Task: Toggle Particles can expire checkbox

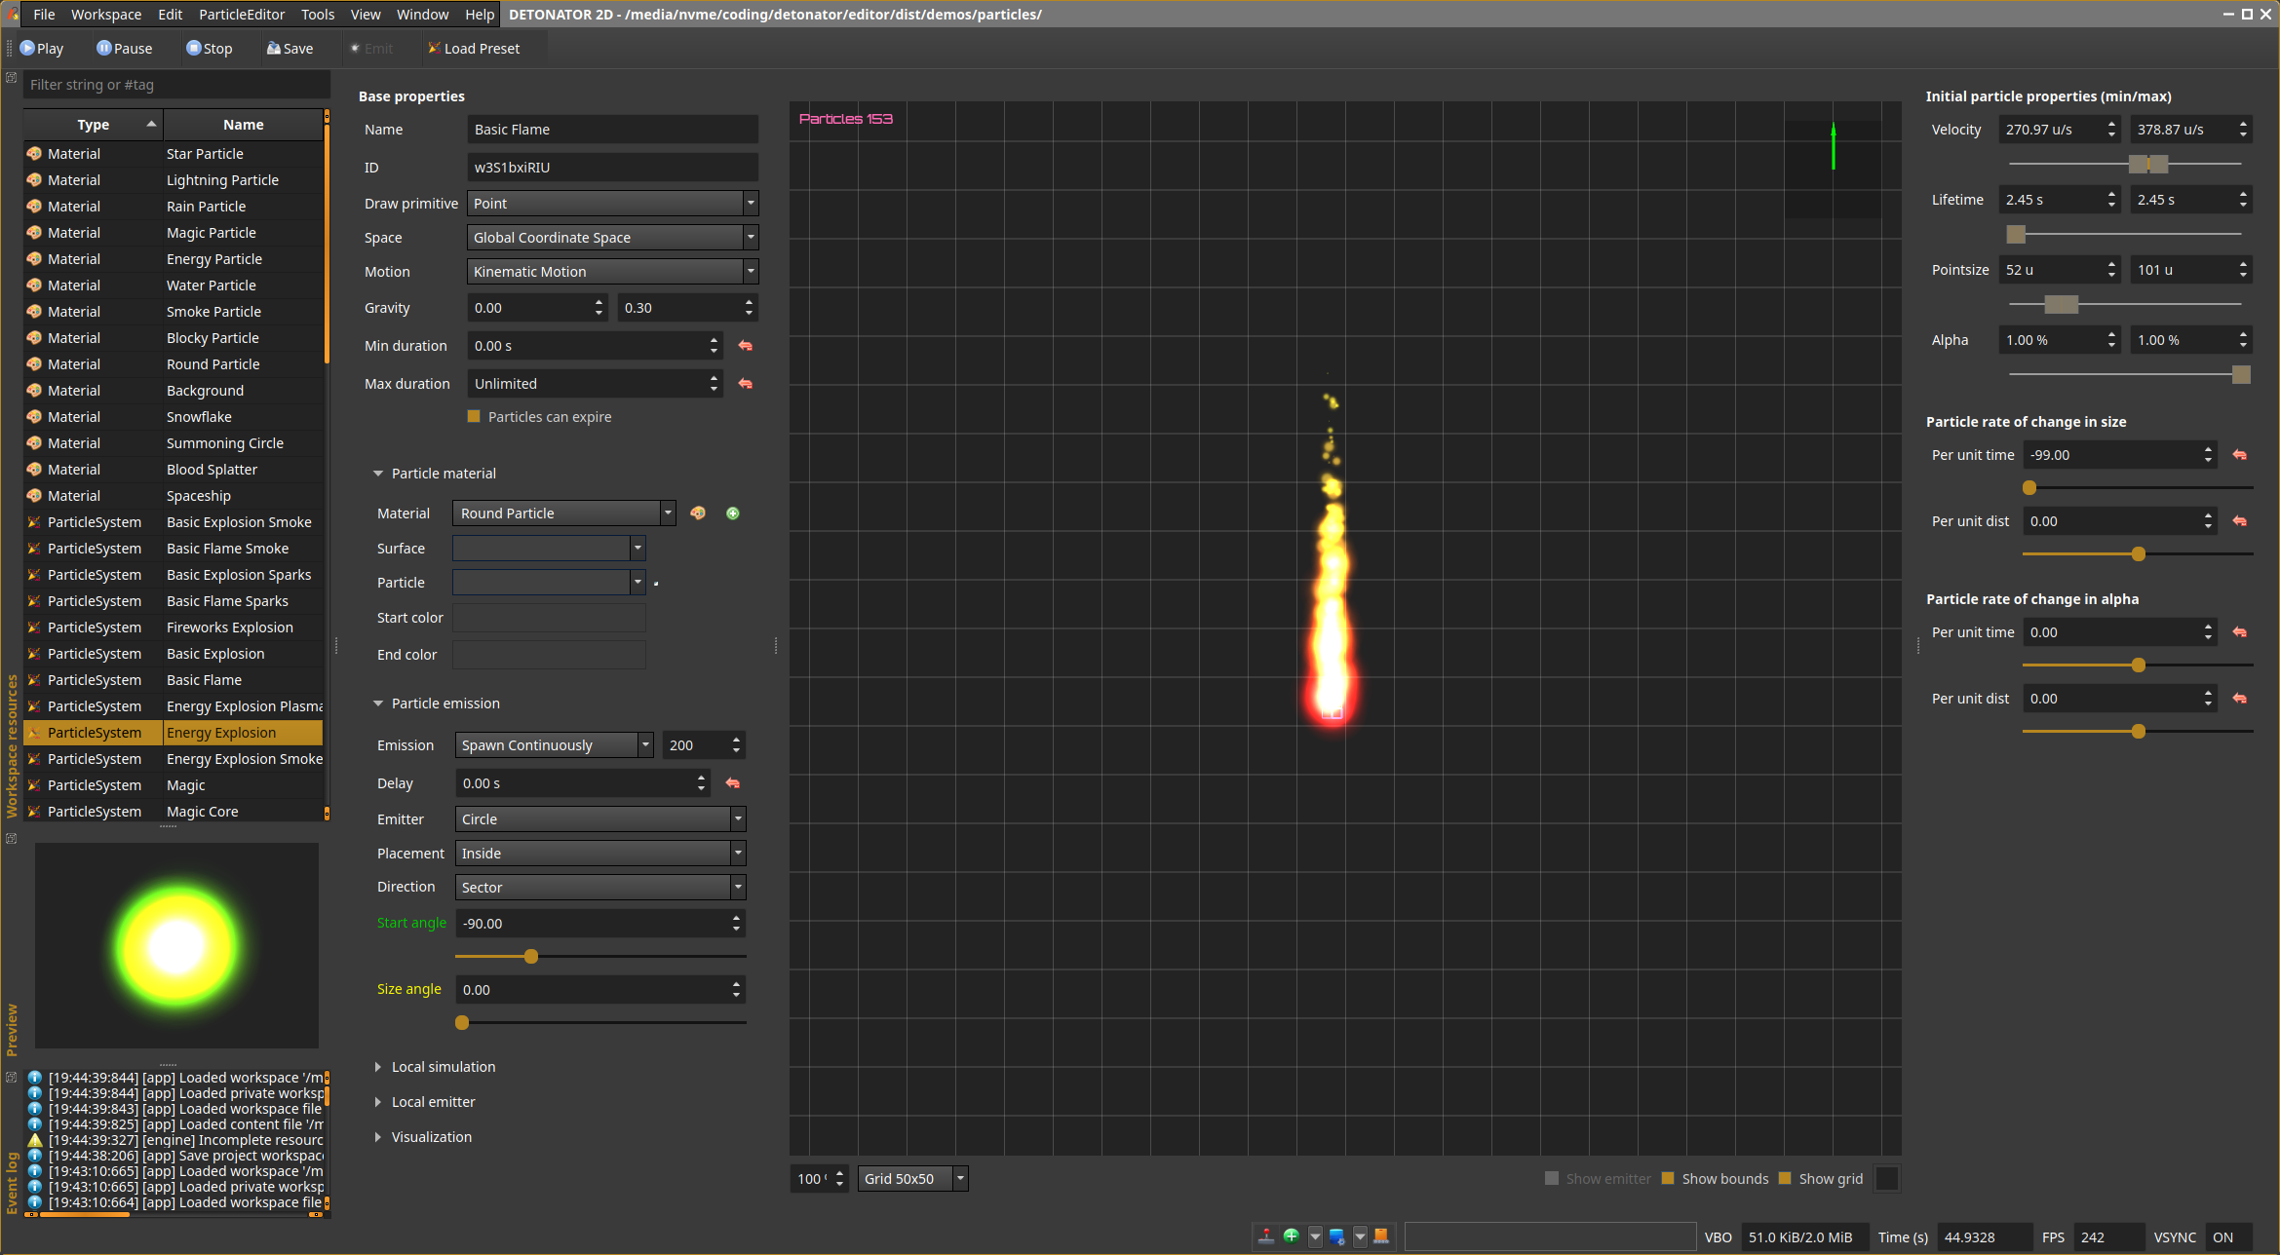Action: pyautogui.click(x=475, y=417)
